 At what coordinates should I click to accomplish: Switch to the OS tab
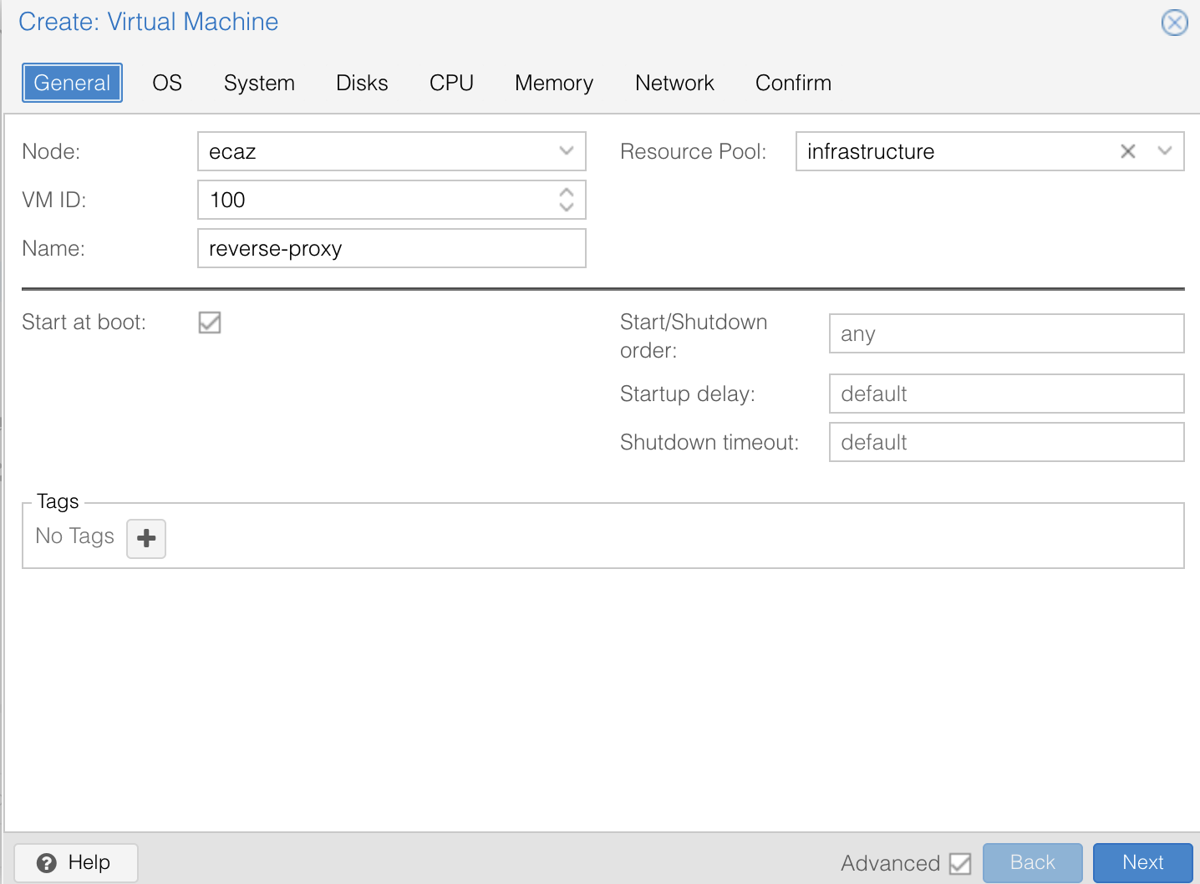[167, 83]
